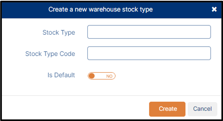
Task: Click the dialog title 'Create a new warehouse stock type'
Action: tap(100, 10)
